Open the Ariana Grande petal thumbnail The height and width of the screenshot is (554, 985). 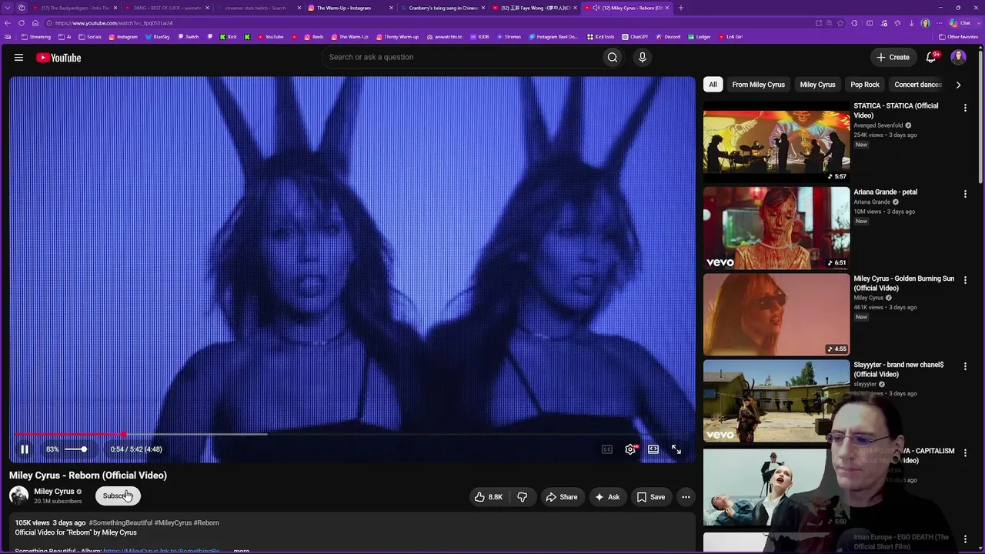tap(776, 228)
